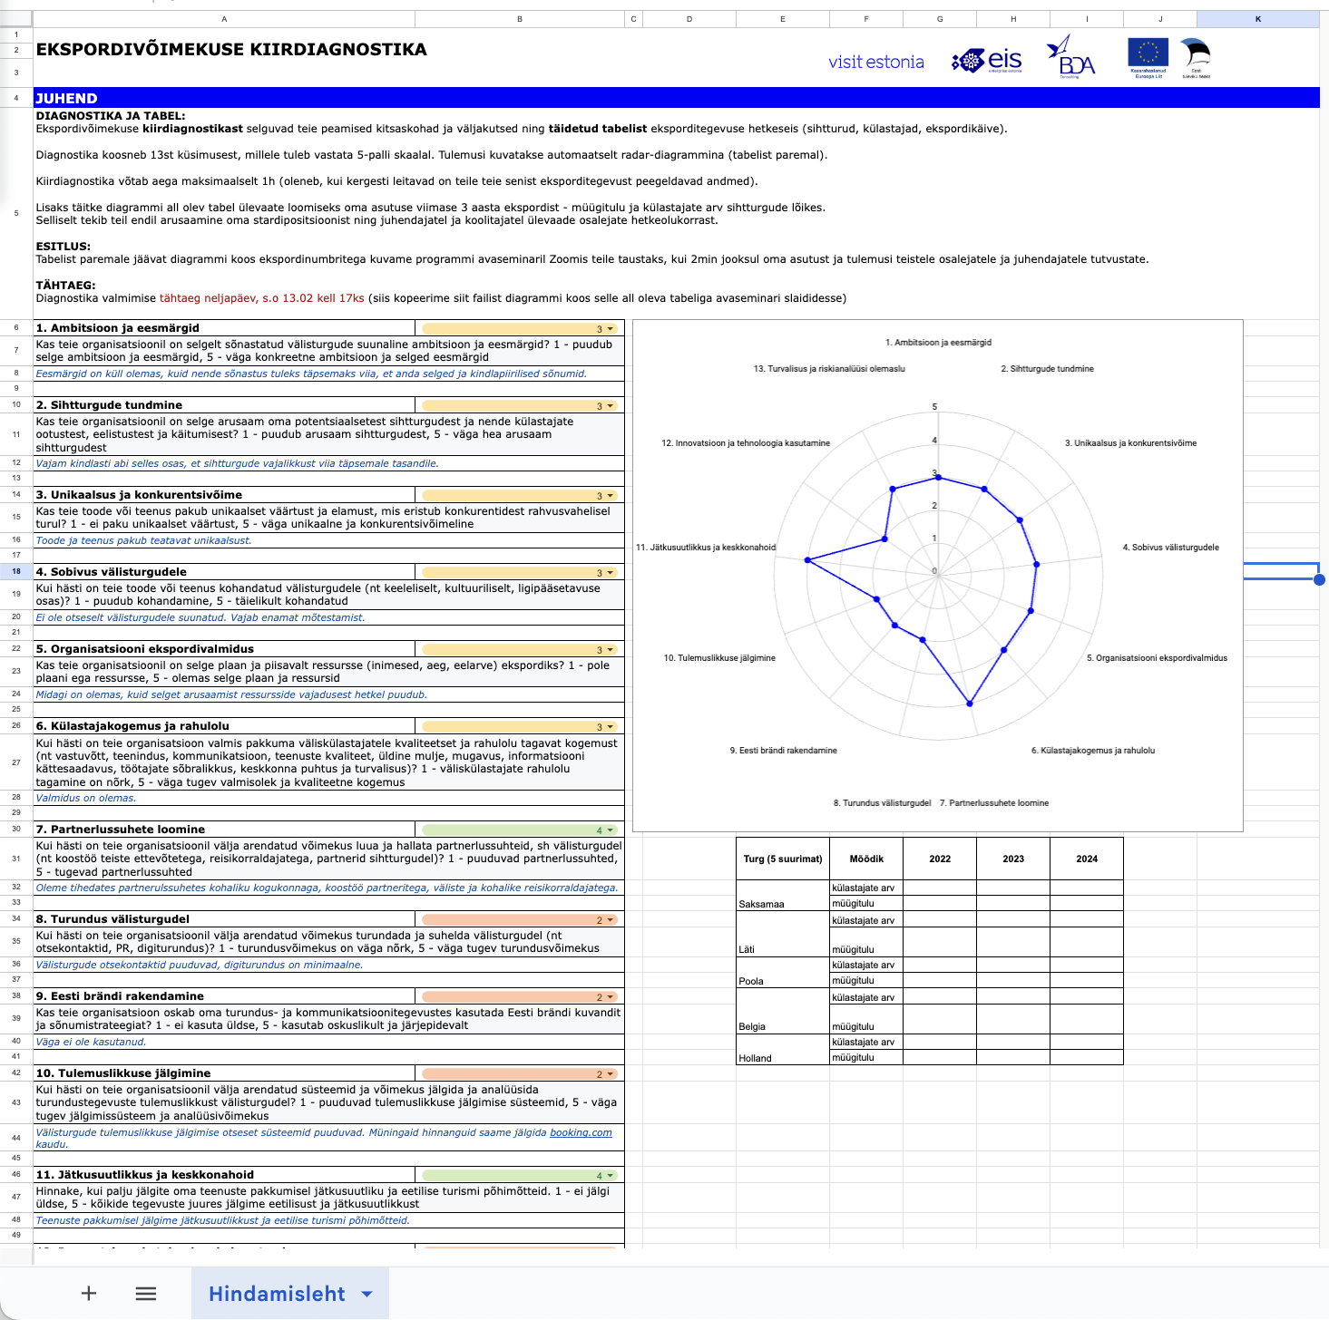Select the Mõõdik header cell
The width and height of the screenshot is (1329, 1320).
(x=866, y=859)
